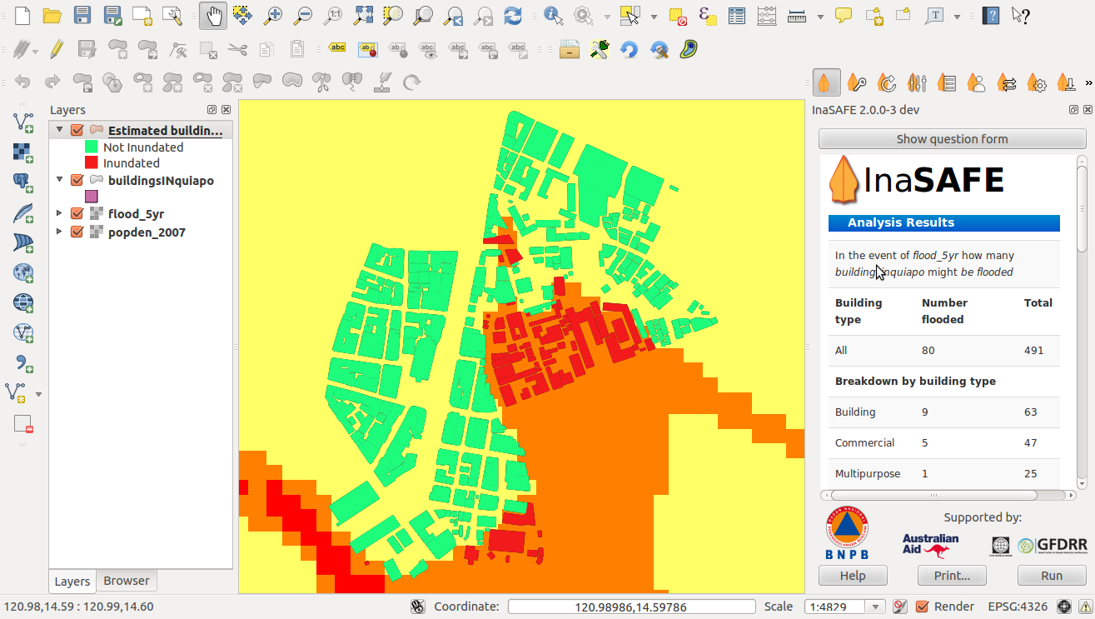Click the Zoom In magnifier tool

tap(273, 15)
